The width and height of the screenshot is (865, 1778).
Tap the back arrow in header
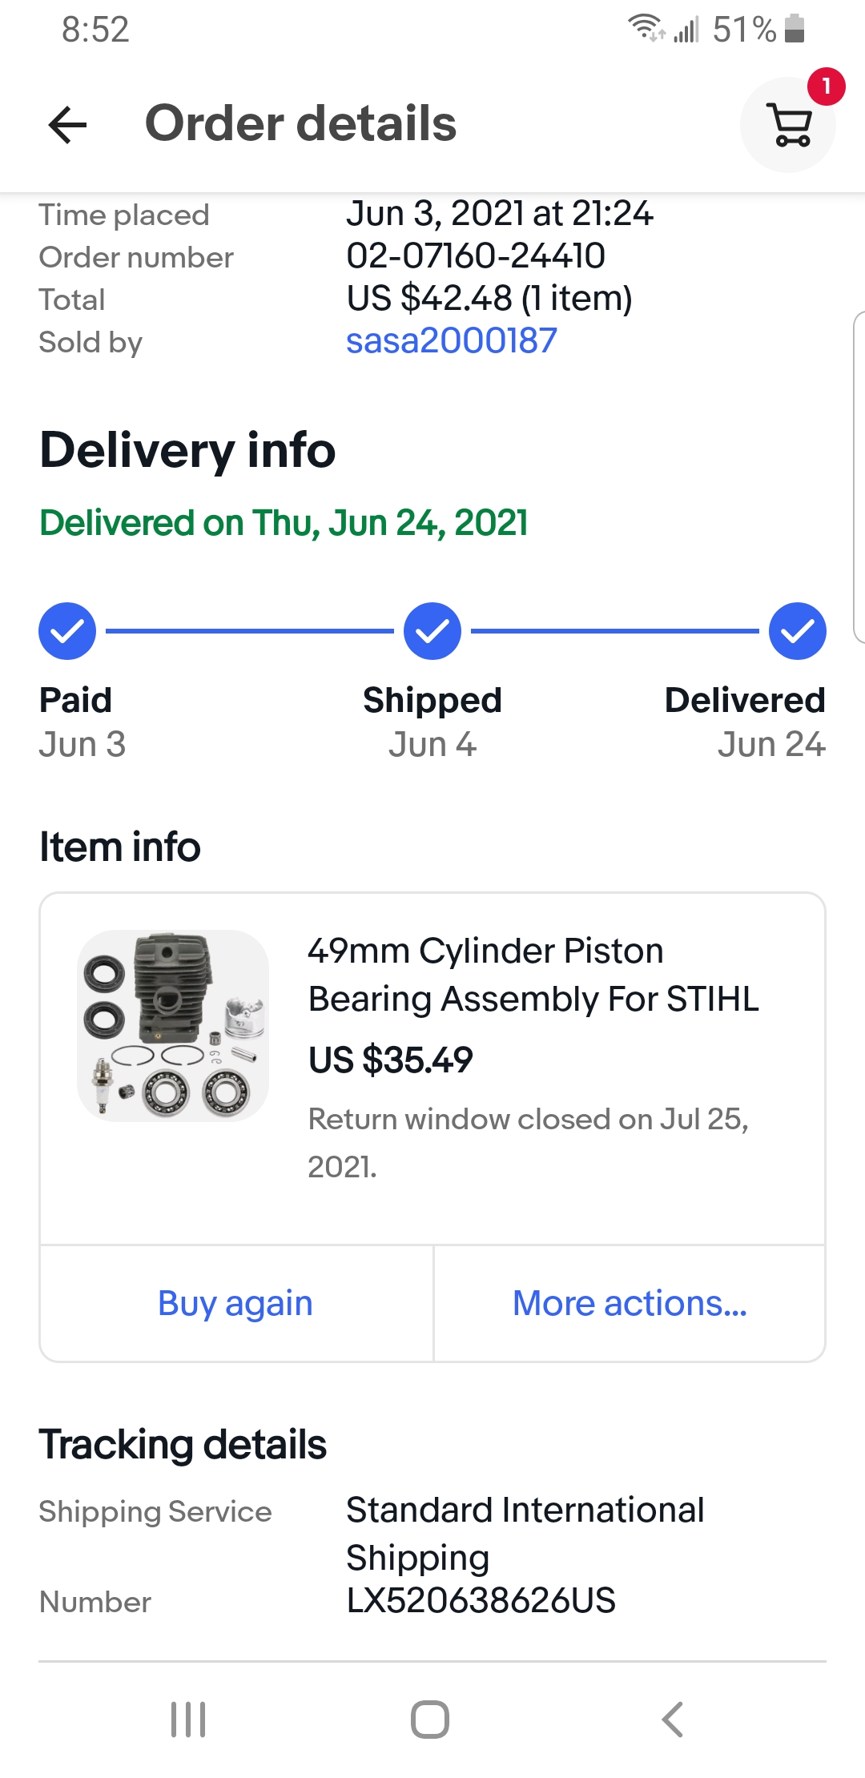point(67,125)
